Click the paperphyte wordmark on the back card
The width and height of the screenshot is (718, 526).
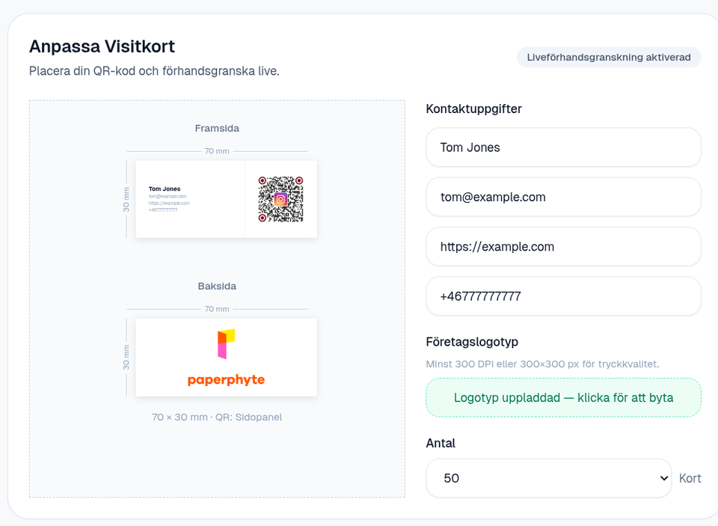click(x=226, y=380)
